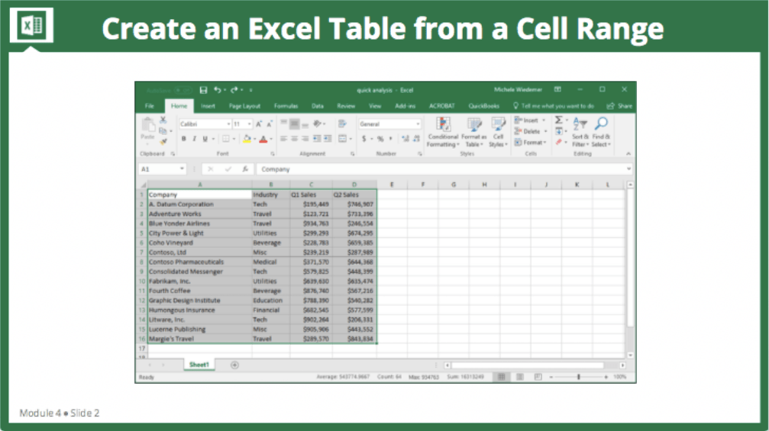This screenshot has width=769, height=431.
Task: Click the horizontal scrollbar right arrow
Action: pyautogui.click(x=622, y=365)
